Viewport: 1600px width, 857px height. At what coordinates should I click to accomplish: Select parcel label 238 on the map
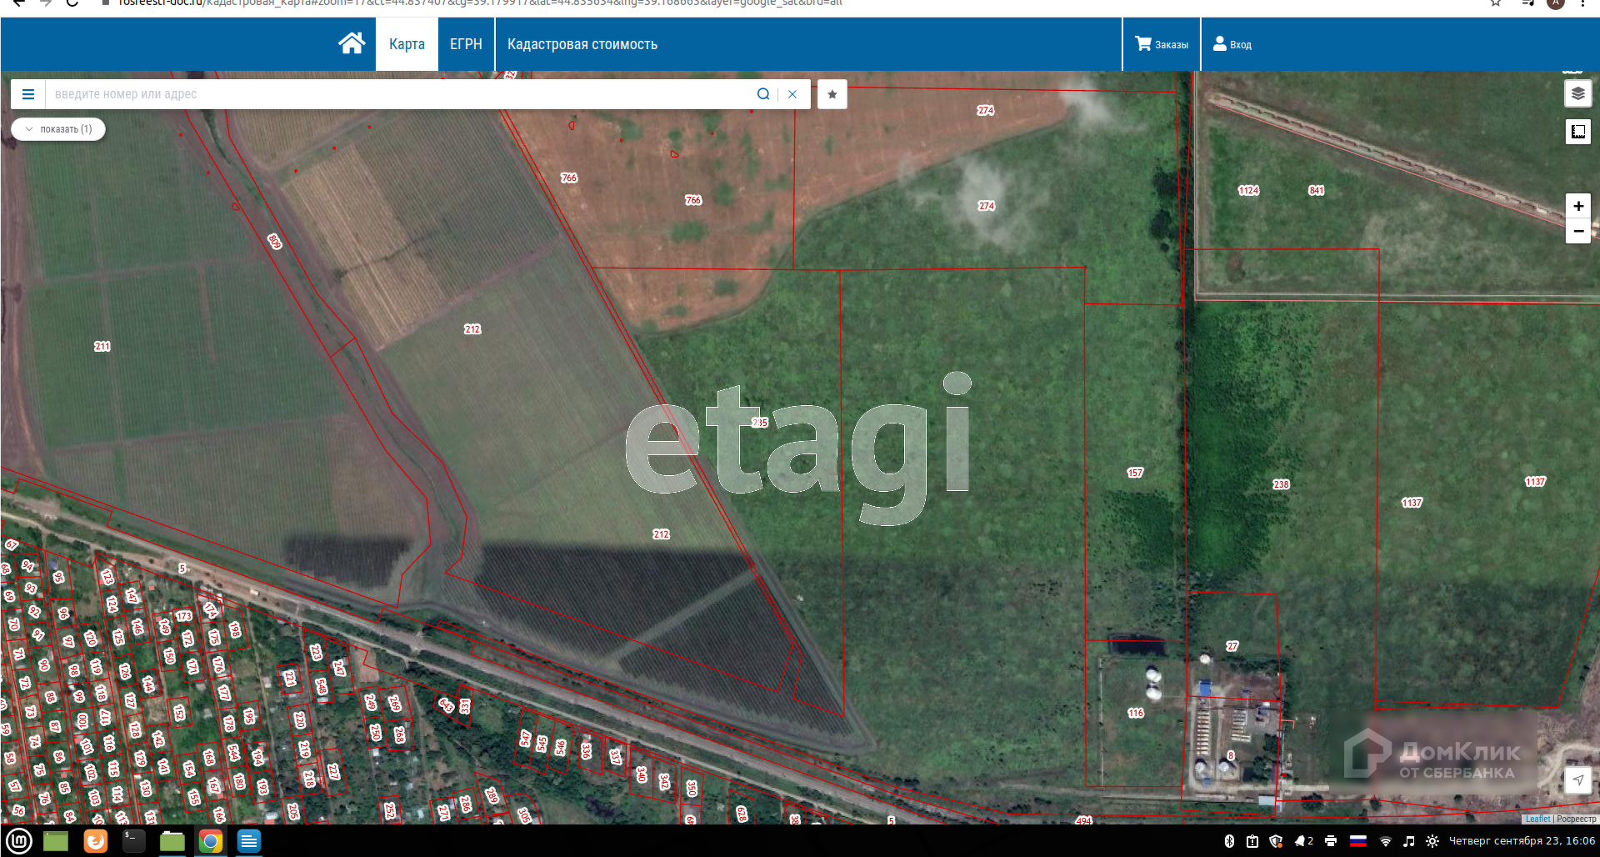1281,484
